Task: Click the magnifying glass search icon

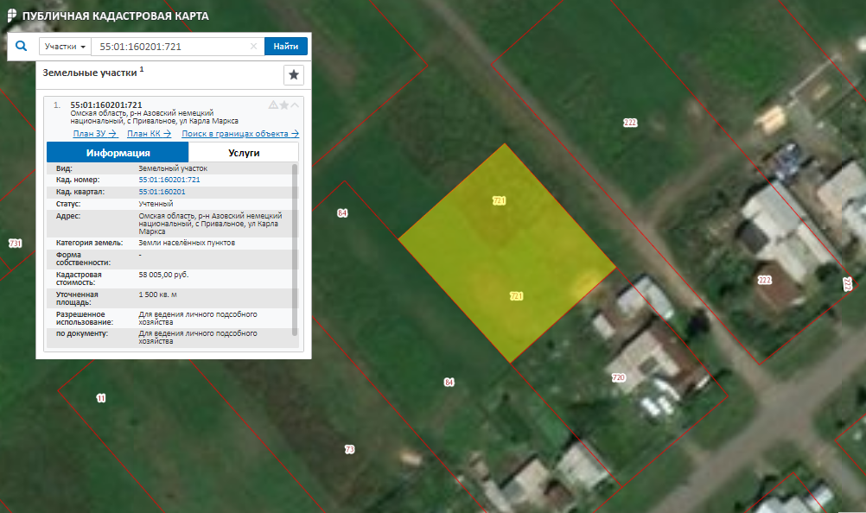Action: point(22,47)
